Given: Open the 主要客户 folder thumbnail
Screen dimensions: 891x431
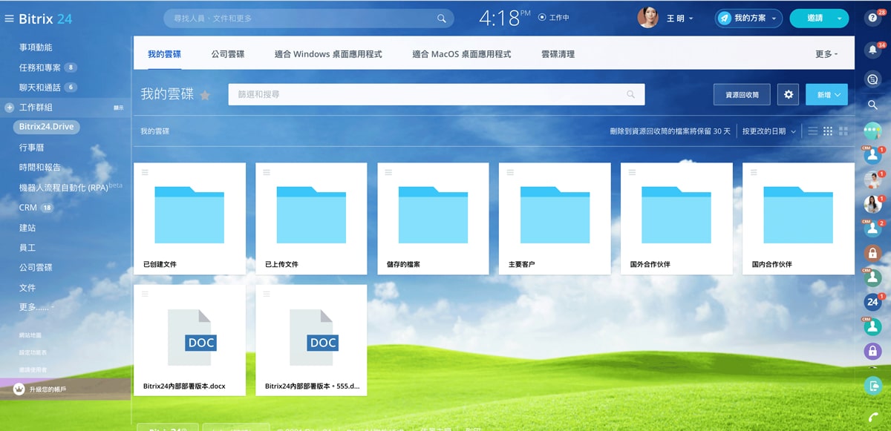Looking at the screenshot, I should coord(555,214).
